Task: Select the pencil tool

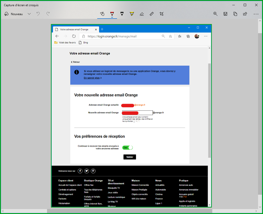Action: click(x=122, y=14)
